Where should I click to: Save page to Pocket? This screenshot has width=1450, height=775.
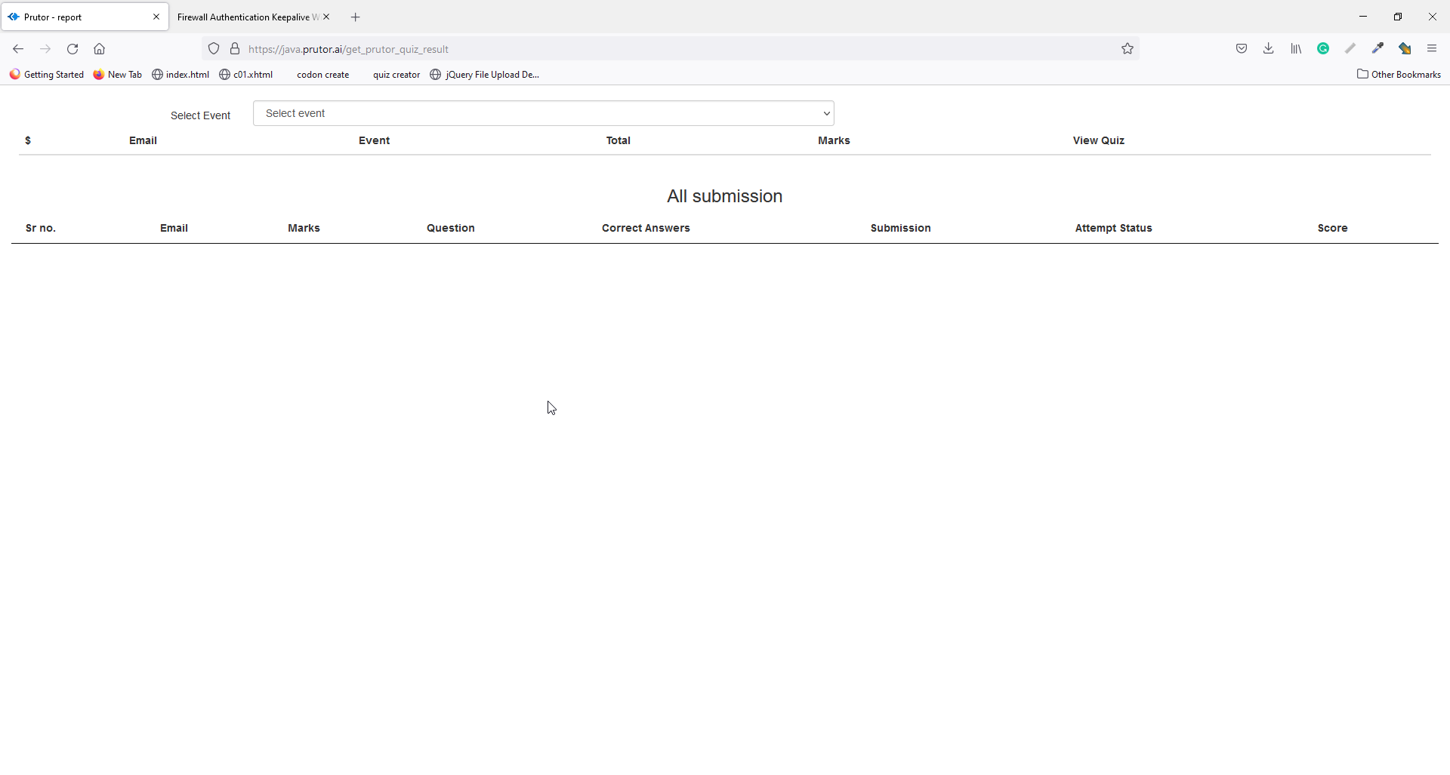point(1242,49)
